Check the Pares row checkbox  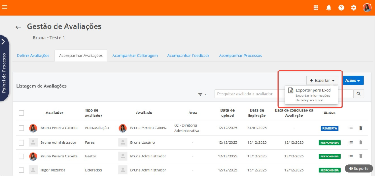[x=21, y=142]
